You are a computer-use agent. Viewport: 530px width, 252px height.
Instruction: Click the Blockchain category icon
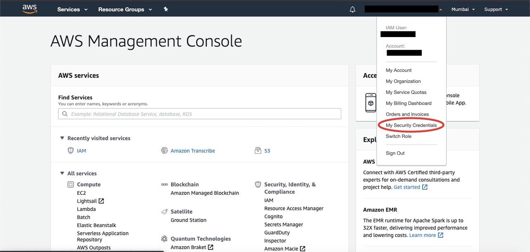pos(164,184)
